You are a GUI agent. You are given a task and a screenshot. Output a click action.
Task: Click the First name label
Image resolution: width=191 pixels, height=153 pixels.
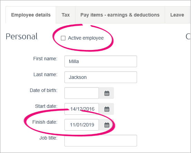[45, 59]
